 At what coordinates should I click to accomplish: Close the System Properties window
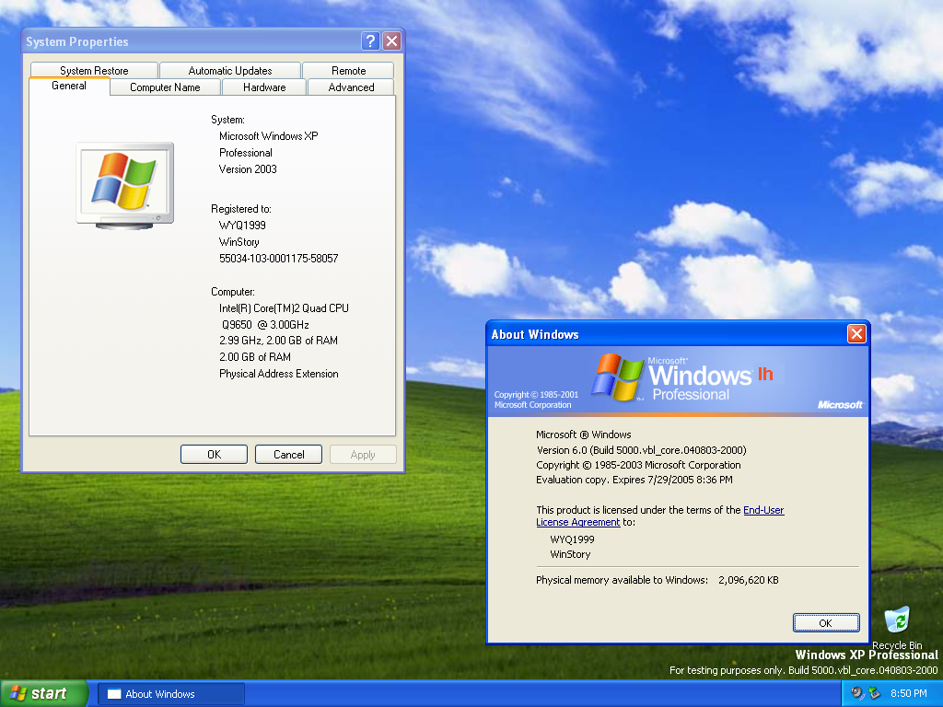[x=391, y=41]
